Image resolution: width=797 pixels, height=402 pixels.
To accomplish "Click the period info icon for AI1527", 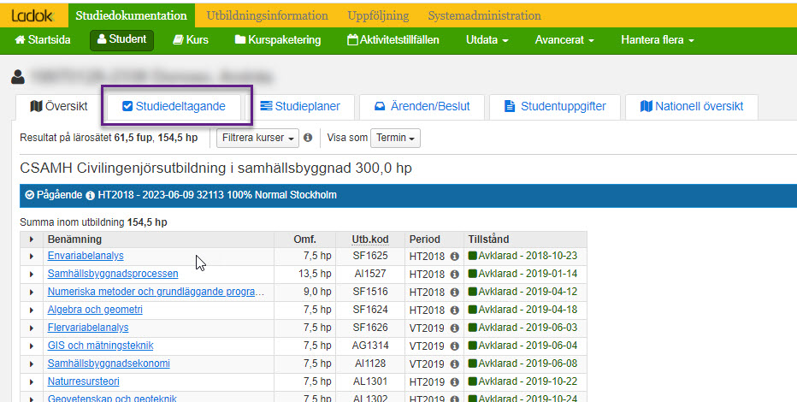I will pyautogui.click(x=455, y=275).
